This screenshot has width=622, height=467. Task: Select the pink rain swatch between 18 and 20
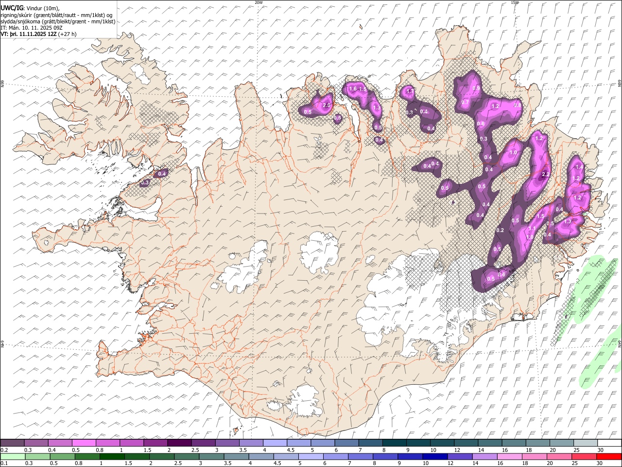pyautogui.click(x=535, y=456)
